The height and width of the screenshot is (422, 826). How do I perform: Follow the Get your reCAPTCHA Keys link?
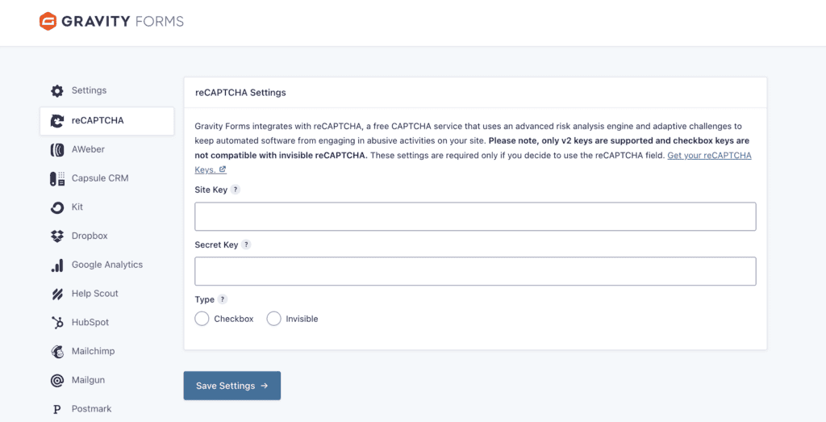[709, 156]
